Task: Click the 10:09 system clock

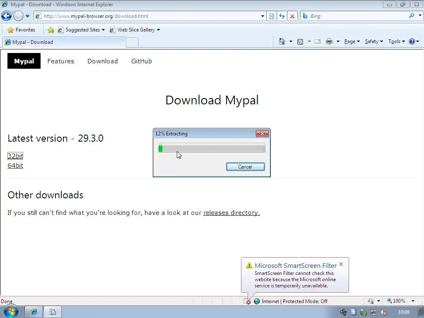Action: [404, 312]
